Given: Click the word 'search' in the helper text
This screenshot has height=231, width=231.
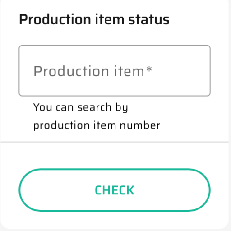Looking at the screenshot, I should (94, 107).
